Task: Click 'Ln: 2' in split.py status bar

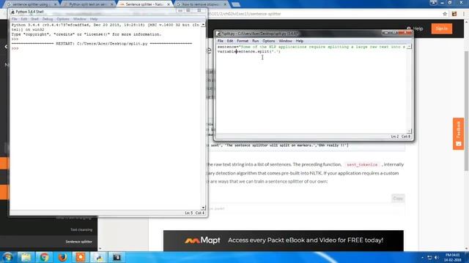Action: pyautogui.click(x=394, y=137)
